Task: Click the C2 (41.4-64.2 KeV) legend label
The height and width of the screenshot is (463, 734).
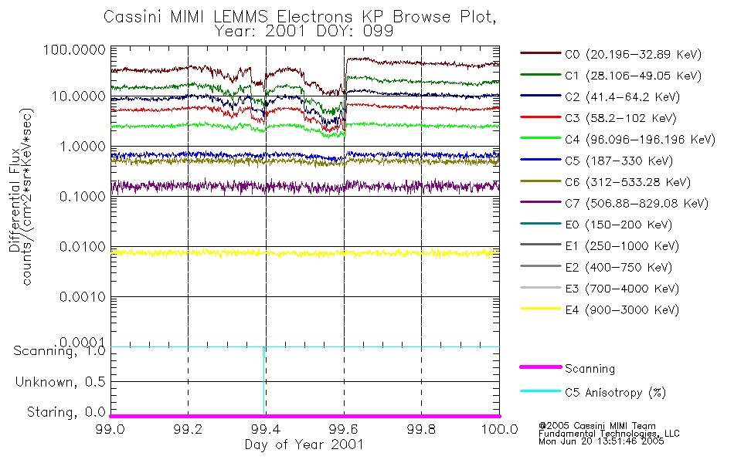Action: [x=622, y=97]
